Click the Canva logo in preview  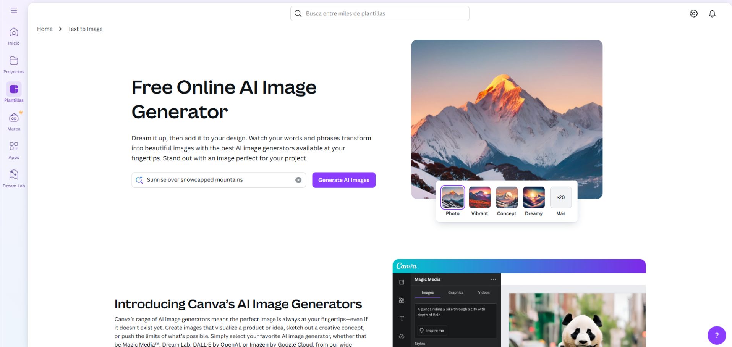(x=406, y=266)
